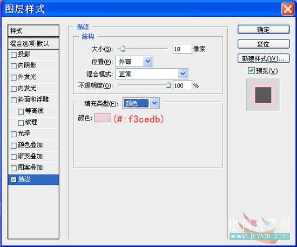Open the pink stroke 颜色 swatch
The image size is (297, 247).
click(x=102, y=118)
